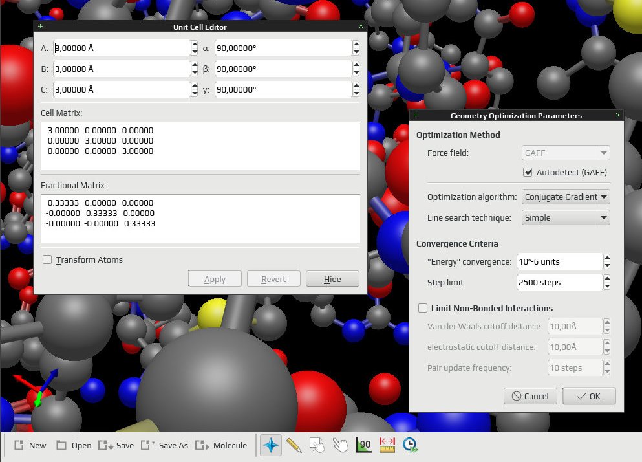Adjust the alpha angle spinner arrows
The image size is (642, 462).
[x=356, y=48]
